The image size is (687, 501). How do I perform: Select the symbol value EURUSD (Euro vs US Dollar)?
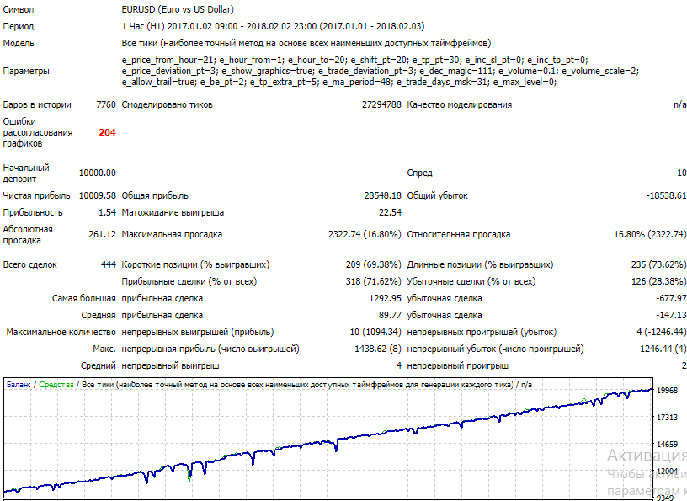[x=178, y=9]
